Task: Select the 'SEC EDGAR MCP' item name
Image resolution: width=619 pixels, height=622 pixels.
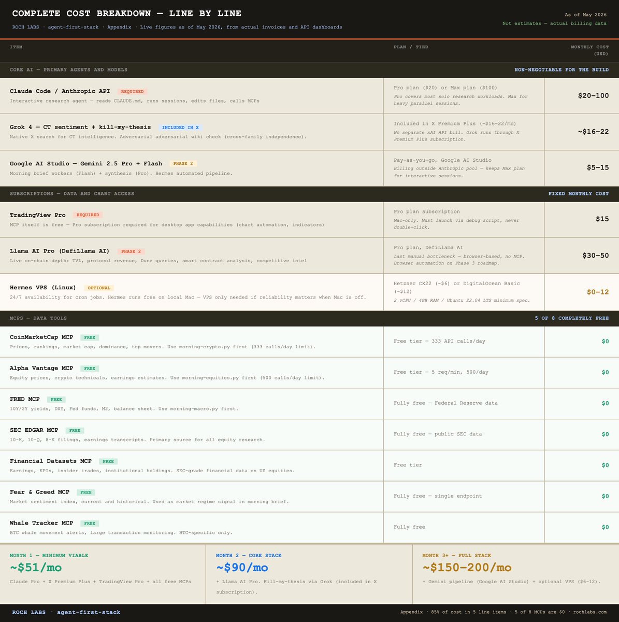Action: coord(34,430)
